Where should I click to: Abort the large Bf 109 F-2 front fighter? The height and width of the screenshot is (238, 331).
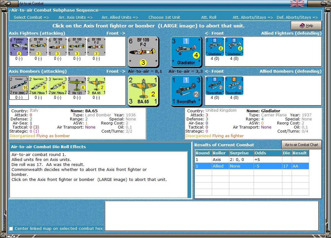click(143, 52)
